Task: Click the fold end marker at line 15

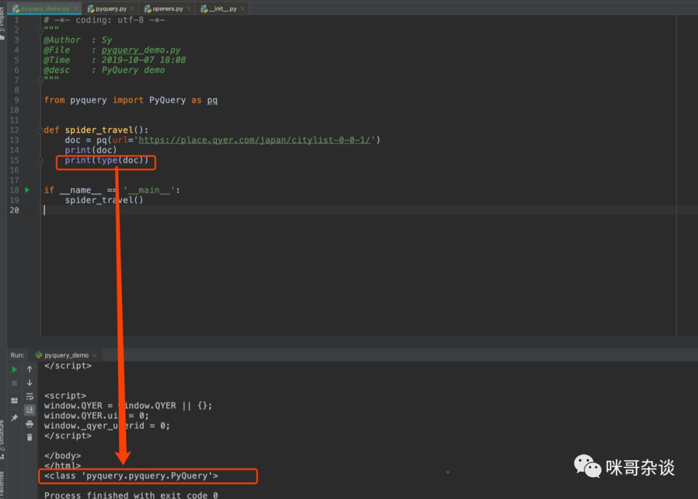Action: click(40, 160)
